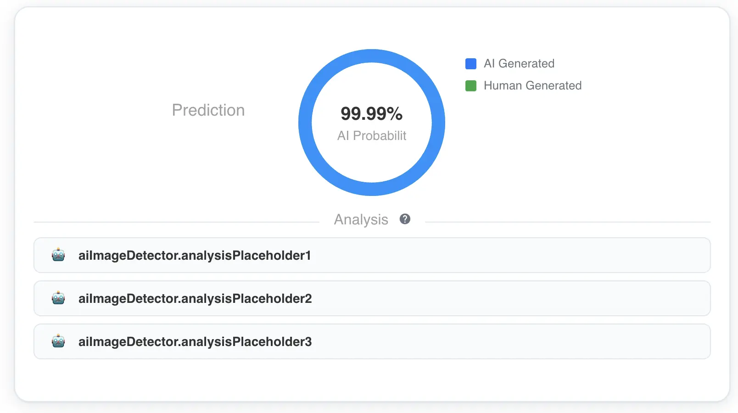Click robot icon beside analysisPlaceholder3
The image size is (738, 413).
tap(58, 341)
